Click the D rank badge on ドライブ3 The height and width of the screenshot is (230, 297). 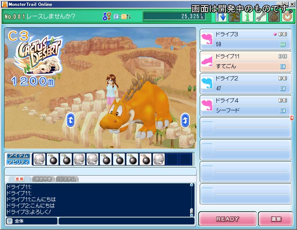pyautogui.click(x=283, y=45)
